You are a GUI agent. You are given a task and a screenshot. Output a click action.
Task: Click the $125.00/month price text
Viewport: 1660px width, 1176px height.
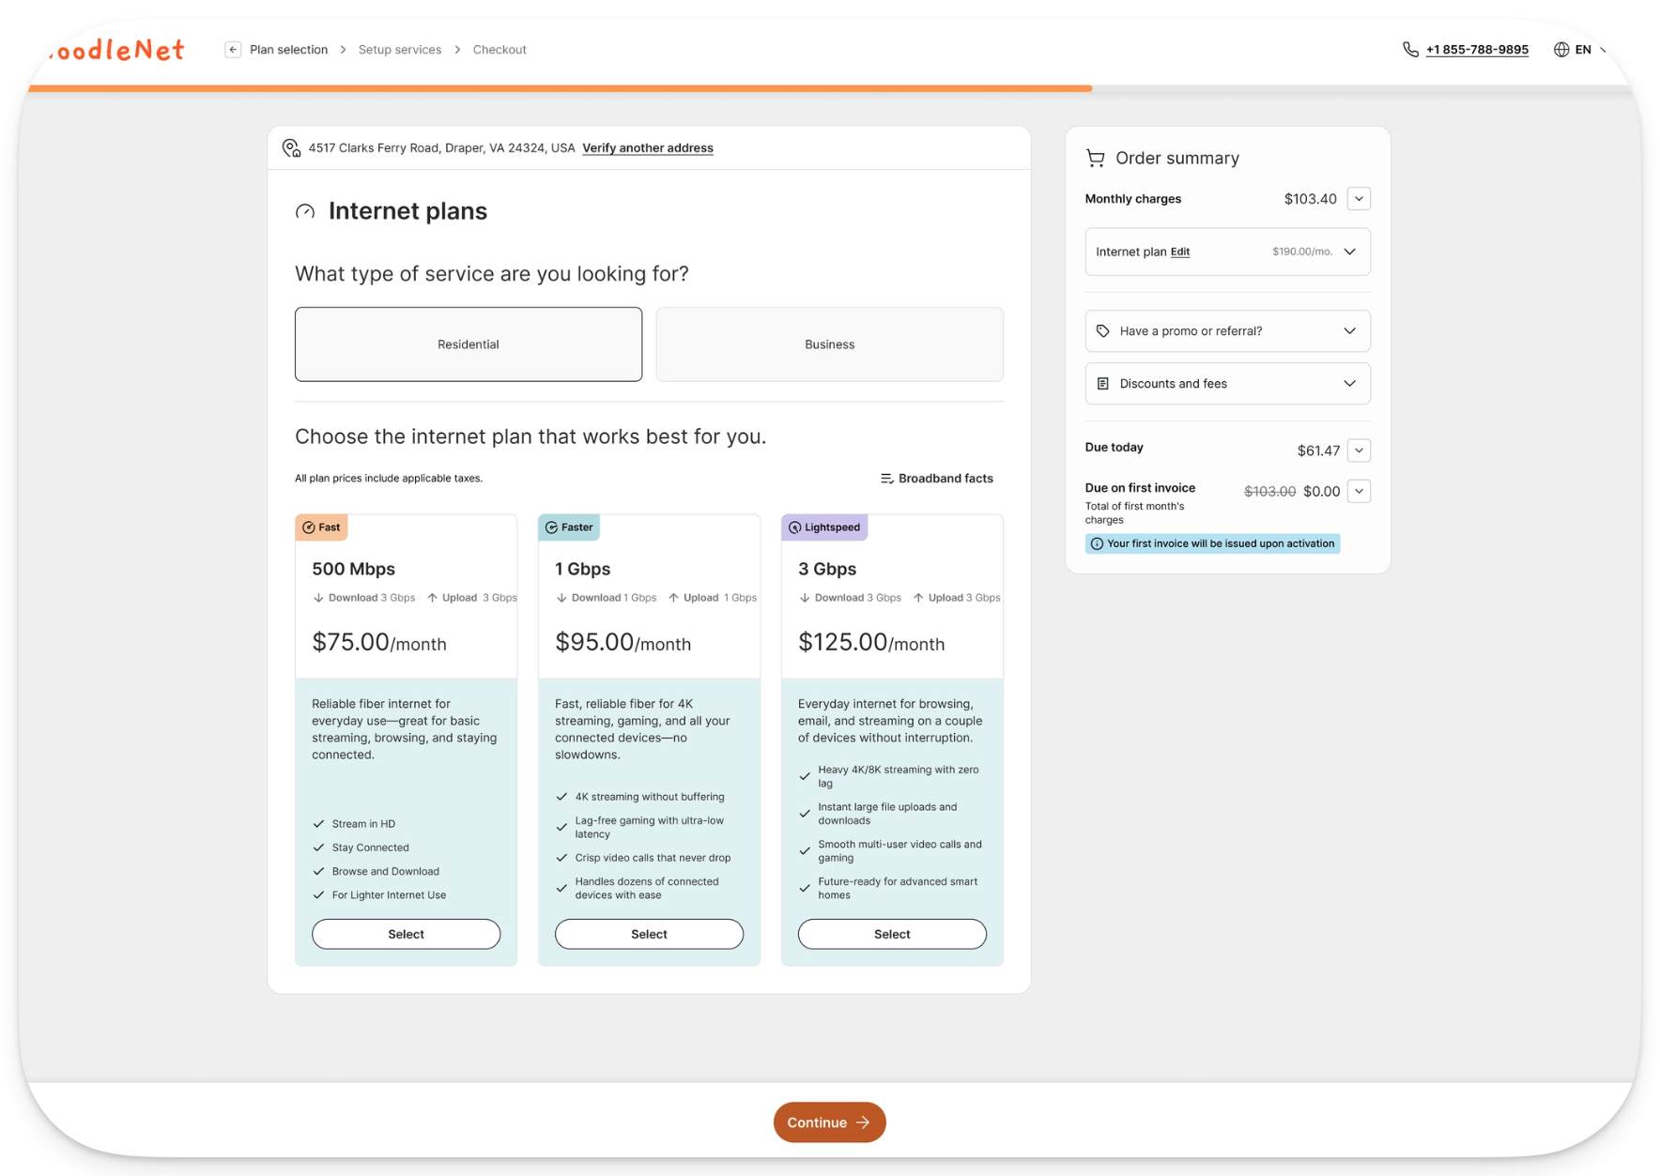[871, 643]
